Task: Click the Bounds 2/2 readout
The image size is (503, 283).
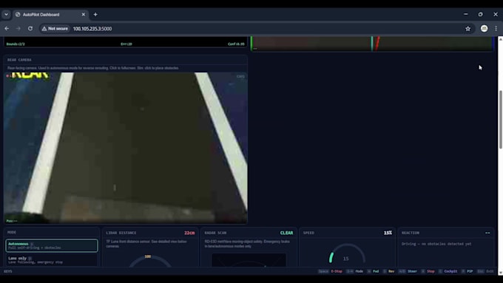Action: point(16,44)
